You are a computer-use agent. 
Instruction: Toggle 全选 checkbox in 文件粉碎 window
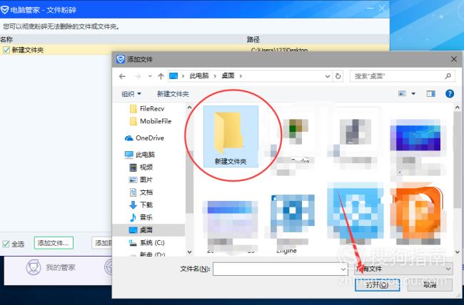(x=6, y=244)
